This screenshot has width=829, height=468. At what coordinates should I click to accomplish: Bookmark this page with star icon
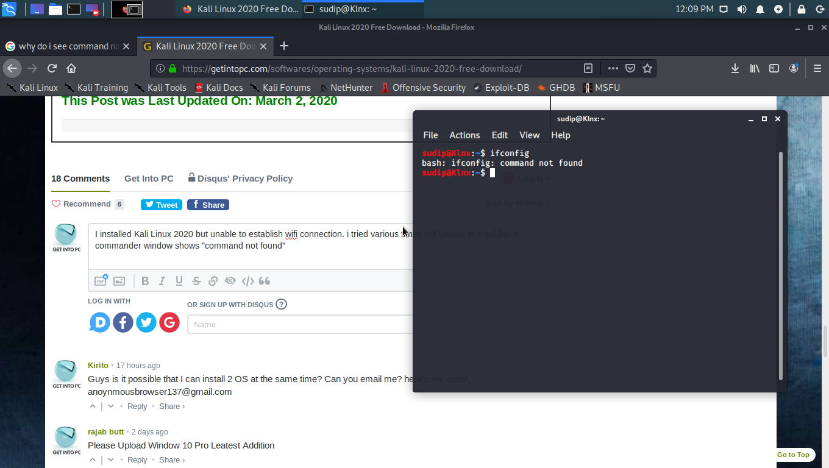(x=647, y=68)
